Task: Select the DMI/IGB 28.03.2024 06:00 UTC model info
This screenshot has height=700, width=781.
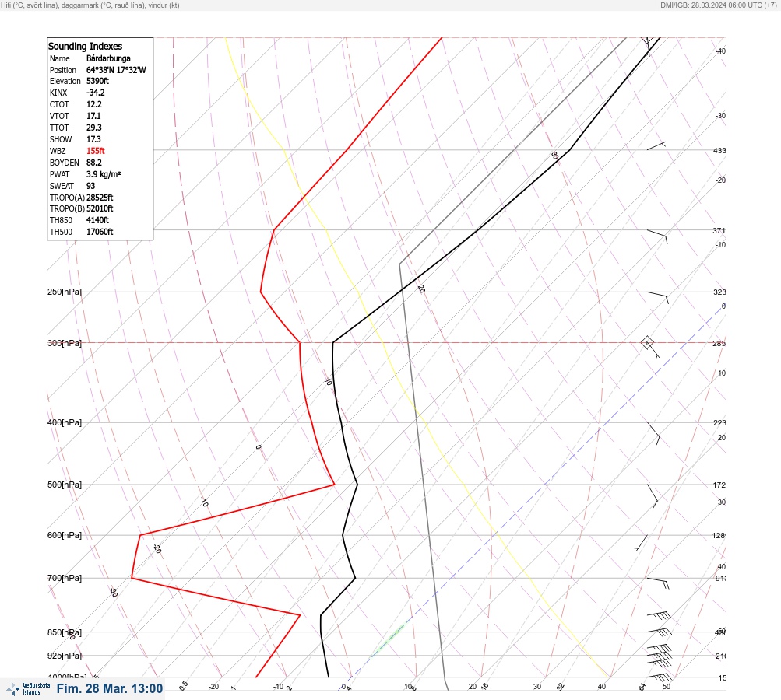Action: coord(718,5)
